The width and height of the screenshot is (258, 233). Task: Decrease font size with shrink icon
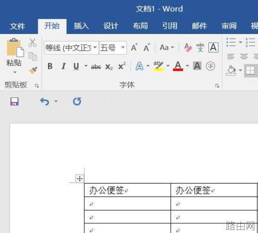147,48
